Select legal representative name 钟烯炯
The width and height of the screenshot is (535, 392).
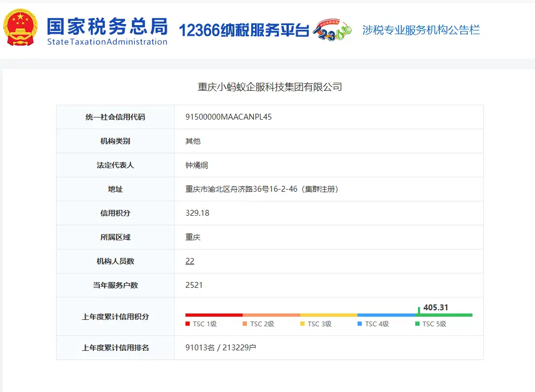coord(197,166)
